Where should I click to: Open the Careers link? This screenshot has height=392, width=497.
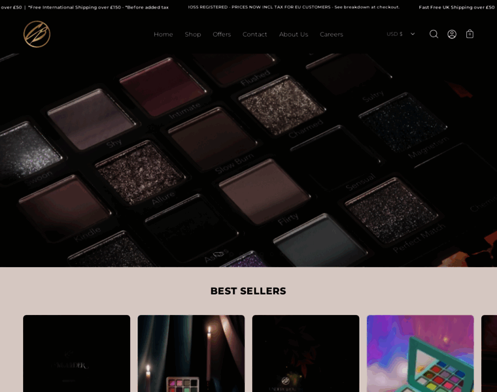[x=332, y=34]
